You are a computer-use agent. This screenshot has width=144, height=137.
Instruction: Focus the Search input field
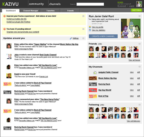click(x=90, y=4)
